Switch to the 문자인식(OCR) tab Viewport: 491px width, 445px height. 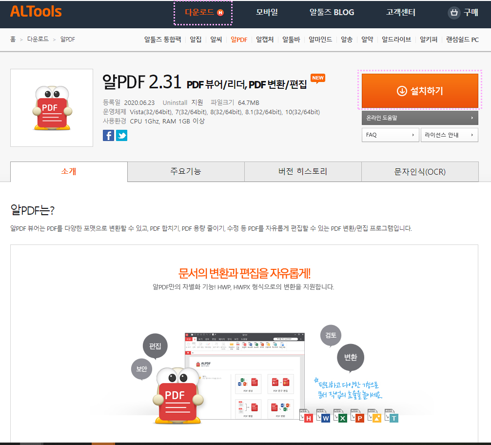pos(420,171)
